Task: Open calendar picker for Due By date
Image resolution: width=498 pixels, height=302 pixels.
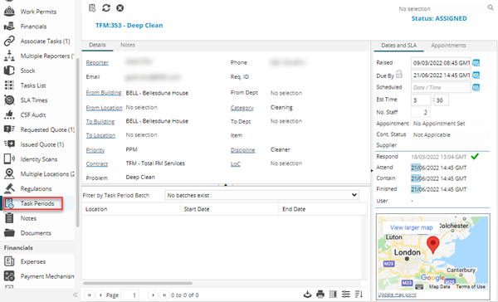Action: (x=476, y=75)
